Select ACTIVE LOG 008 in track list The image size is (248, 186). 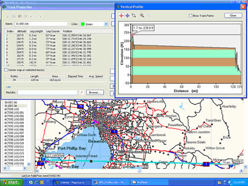tap(14, 137)
